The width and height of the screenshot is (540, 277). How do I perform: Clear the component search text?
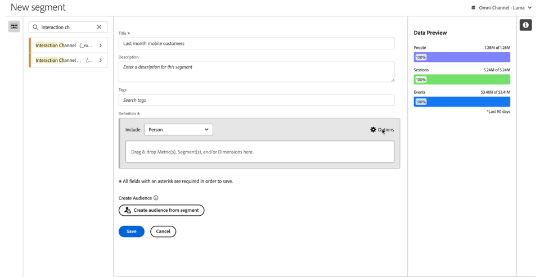point(99,27)
